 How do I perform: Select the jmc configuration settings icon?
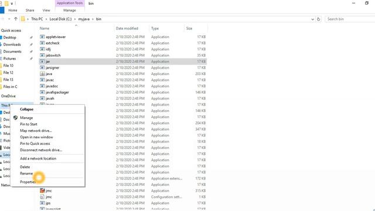(x=42, y=197)
